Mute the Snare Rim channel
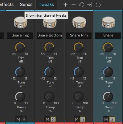 77,119
